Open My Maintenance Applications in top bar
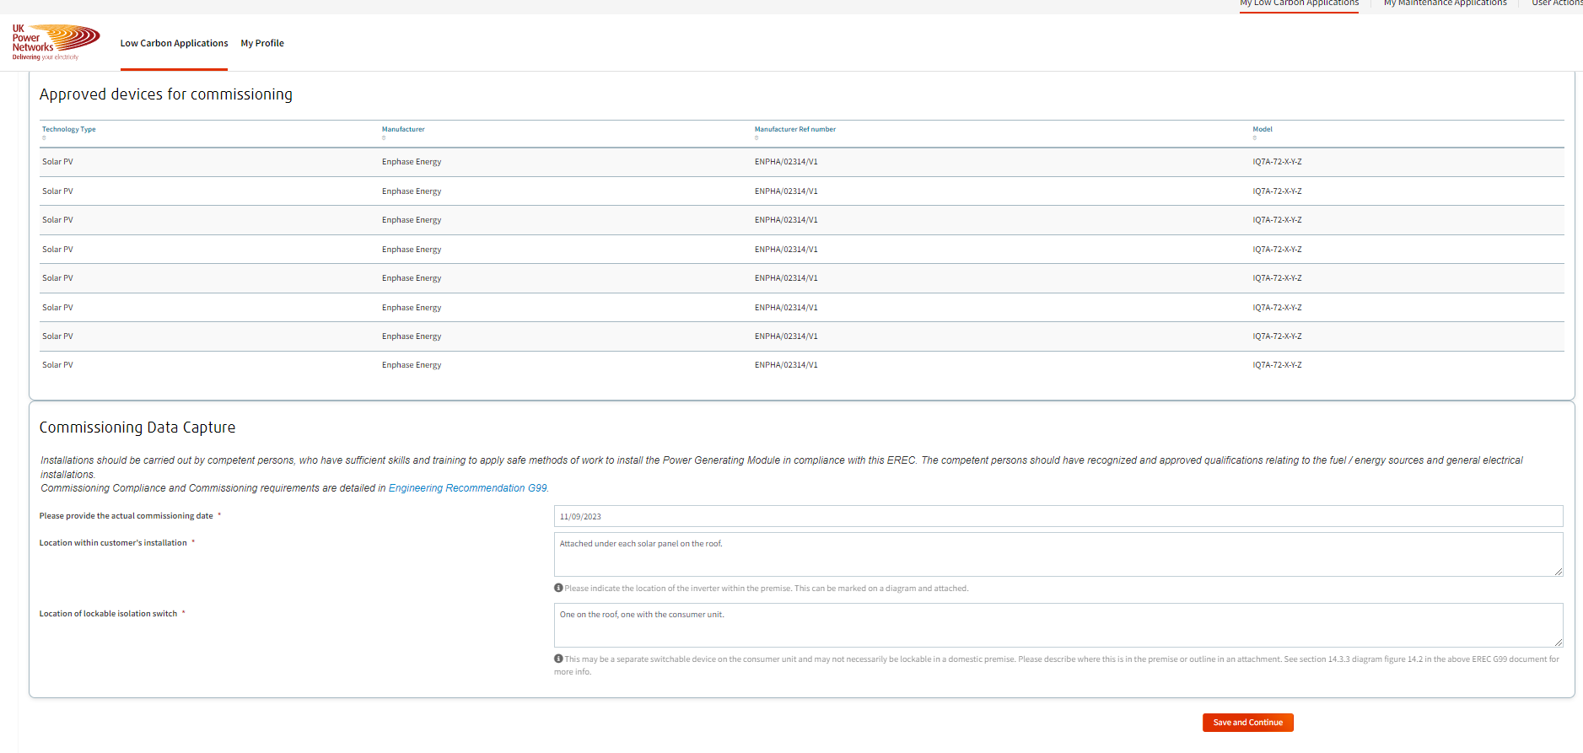1583x753 pixels. click(x=1445, y=3)
